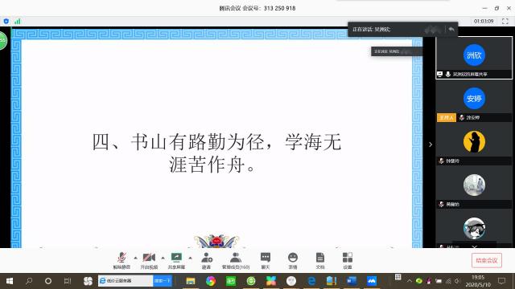
Task: Open the invite participants icon
Action: coord(206,260)
